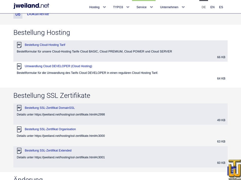Expand the TYPO3 menu chevron

(128, 7)
